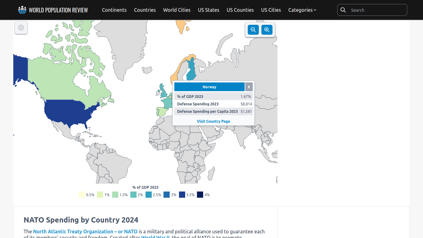The image size is (423, 238).
Task: Expand the Categories dropdown
Action: (302, 10)
